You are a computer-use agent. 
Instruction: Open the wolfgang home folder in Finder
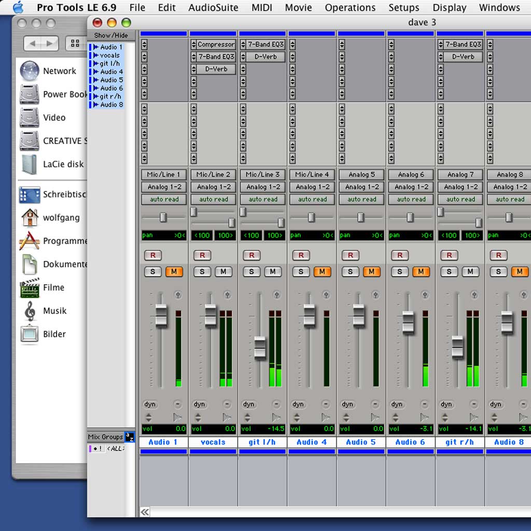pos(50,218)
